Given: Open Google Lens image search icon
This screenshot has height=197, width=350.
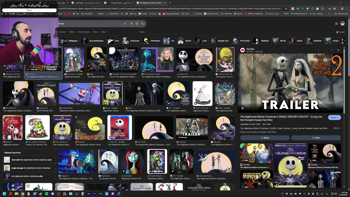Looking at the screenshot, I should [137, 24].
